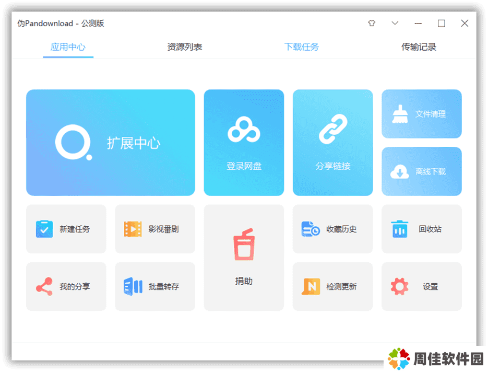Click the chain link icon on 分享链接
This screenshot has height=372, width=488.
coord(333,129)
